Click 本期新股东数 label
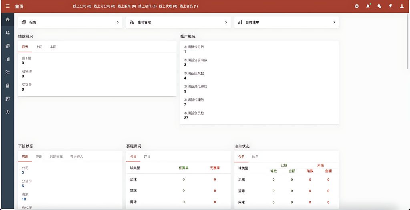This screenshot has width=410, height=210. tap(194, 73)
